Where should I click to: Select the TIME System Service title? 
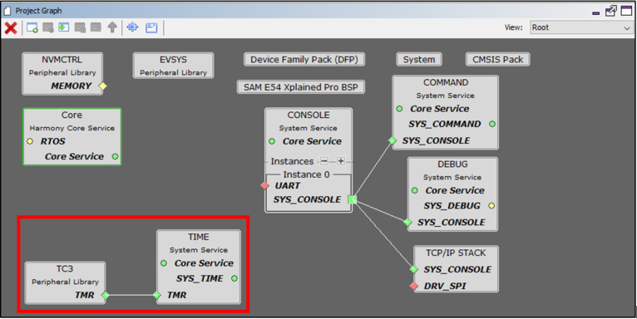click(199, 237)
